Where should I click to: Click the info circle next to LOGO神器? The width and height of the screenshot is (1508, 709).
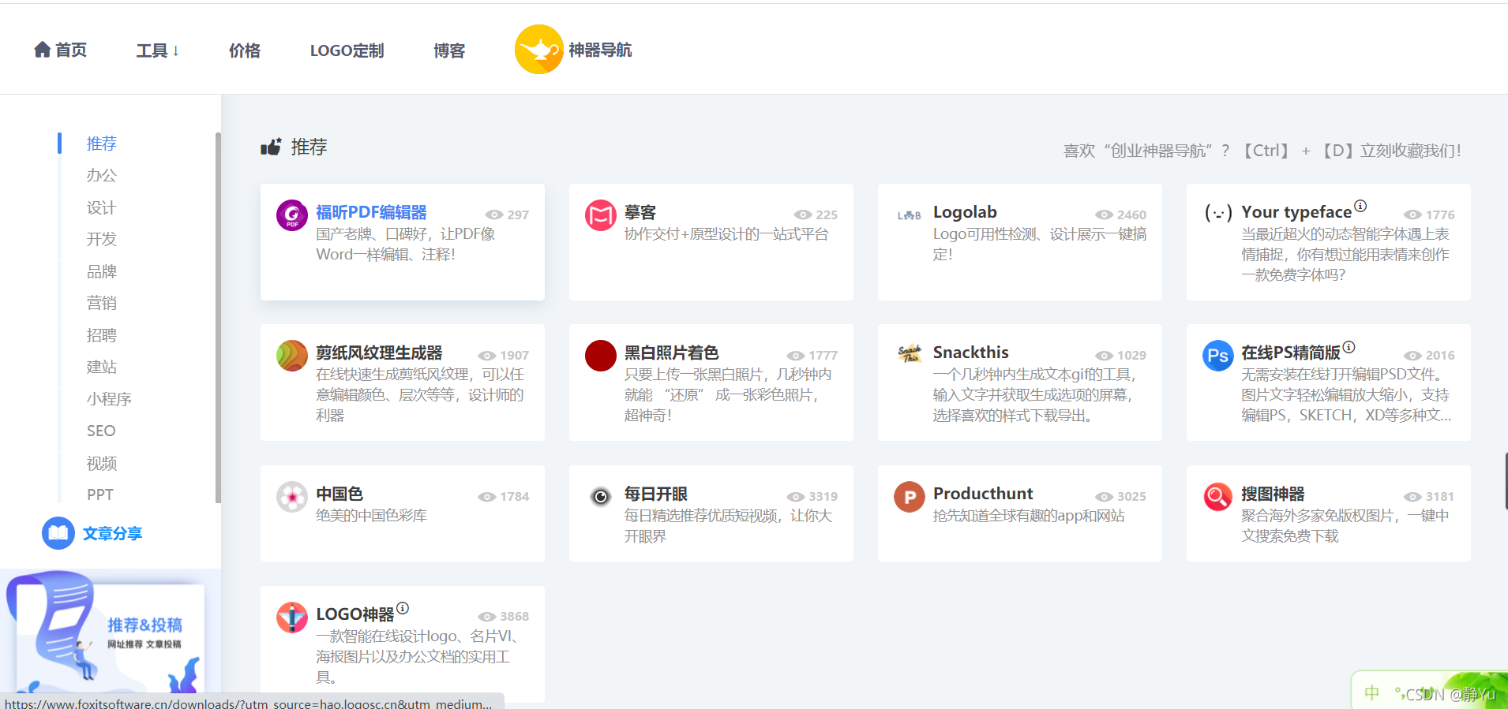point(403,608)
